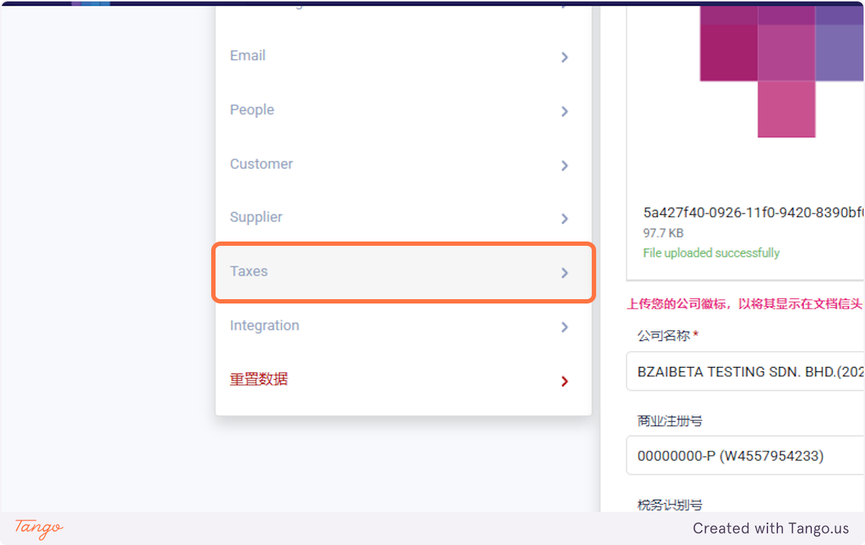The width and height of the screenshot is (865, 545).
Task: Expand the chevron next to Email
Action: 564,57
